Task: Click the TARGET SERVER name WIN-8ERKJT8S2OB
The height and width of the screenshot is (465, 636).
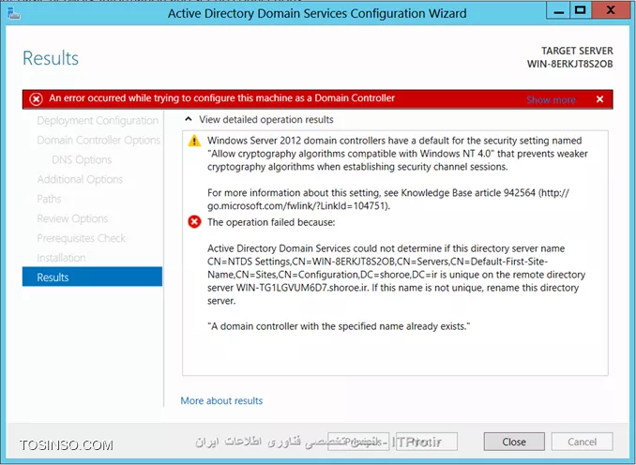Action: (570, 64)
